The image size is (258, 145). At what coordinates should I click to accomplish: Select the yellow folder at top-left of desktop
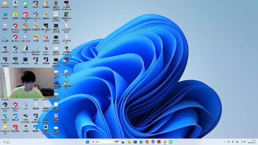[5, 4]
